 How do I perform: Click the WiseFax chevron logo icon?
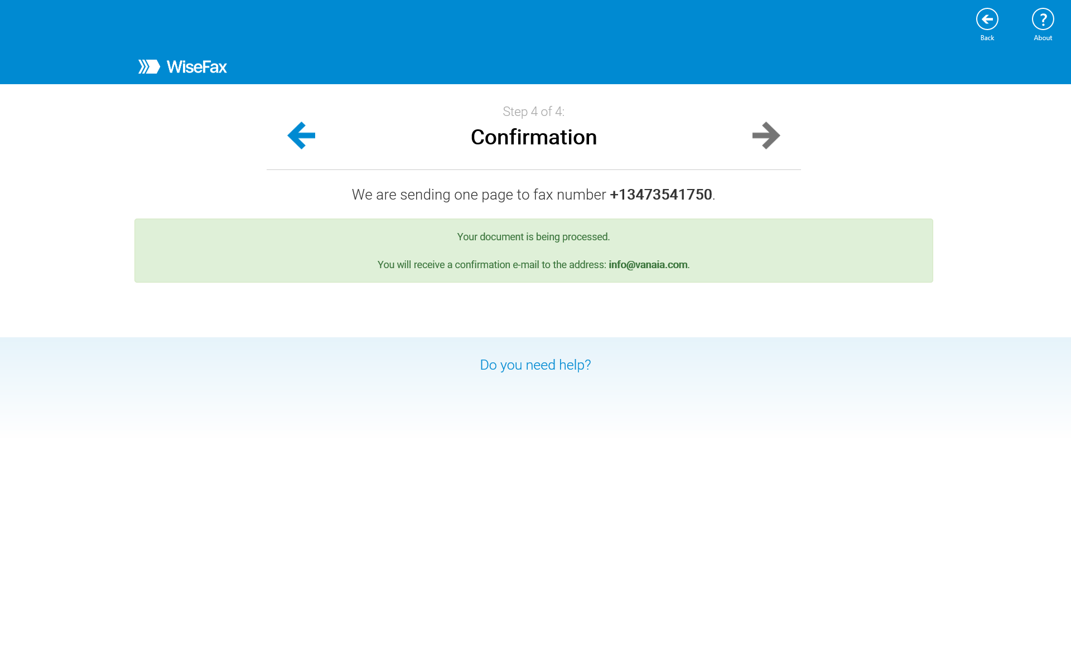[149, 67]
